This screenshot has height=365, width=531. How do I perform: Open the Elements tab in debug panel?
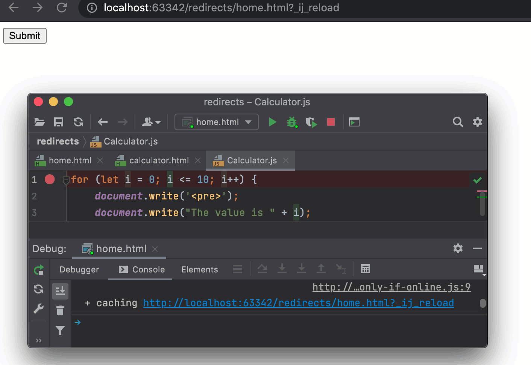(199, 270)
